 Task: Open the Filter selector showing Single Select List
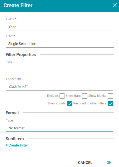pos(60,44)
